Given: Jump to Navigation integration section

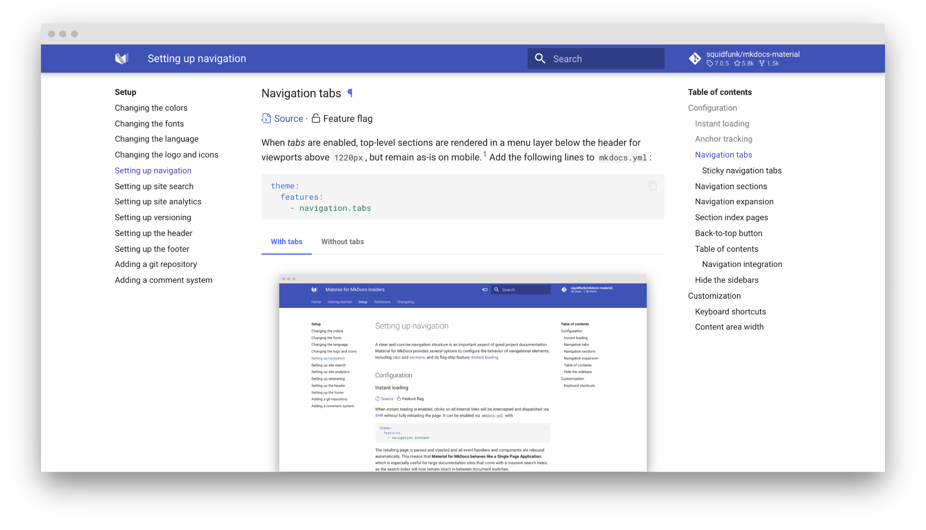Looking at the screenshot, I should [x=742, y=264].
